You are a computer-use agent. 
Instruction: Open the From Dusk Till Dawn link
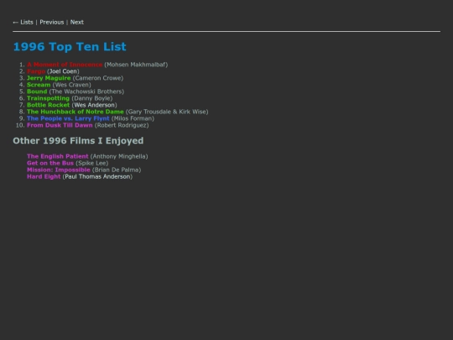click(60, 125)
